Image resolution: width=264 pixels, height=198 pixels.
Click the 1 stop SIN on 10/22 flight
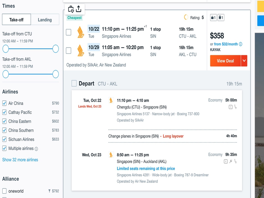coord(155,32)
